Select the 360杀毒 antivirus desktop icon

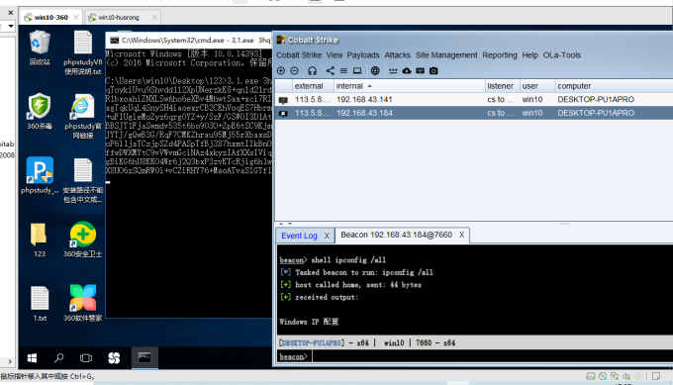40,112
